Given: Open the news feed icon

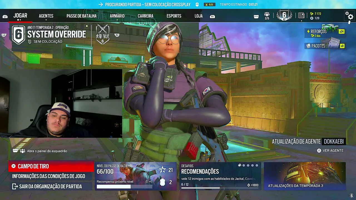Looking at the screenshot, I should [301, 16].
